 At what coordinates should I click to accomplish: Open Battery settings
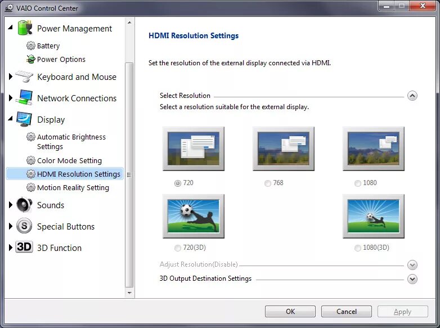48,46
